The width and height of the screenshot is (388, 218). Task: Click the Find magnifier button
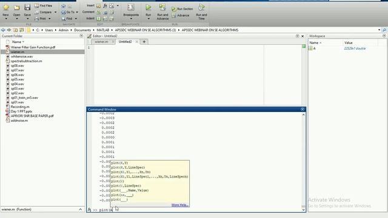coord(67,19)
